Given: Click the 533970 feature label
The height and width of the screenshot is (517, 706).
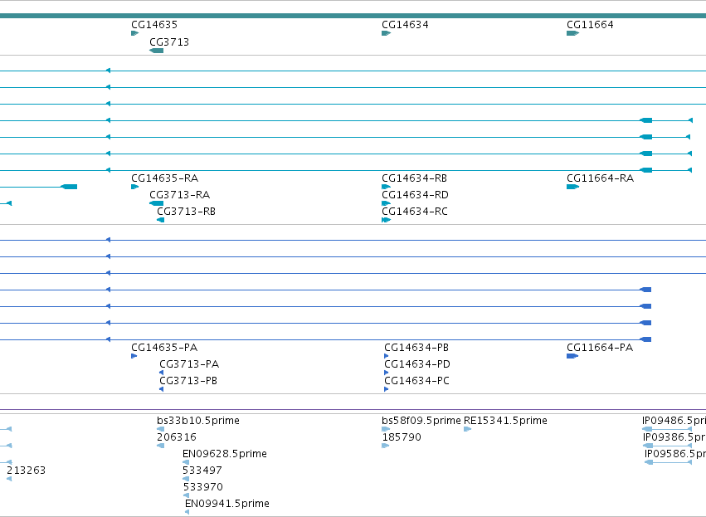Looking at the screenshot, I should tap(202, 487).
